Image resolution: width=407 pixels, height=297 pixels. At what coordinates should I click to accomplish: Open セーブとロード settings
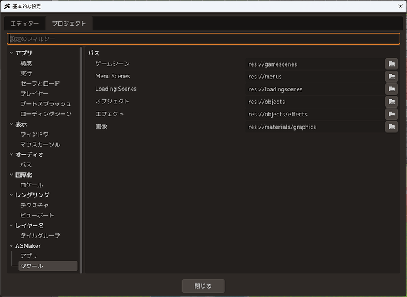pyautogui.click(x=40, y=83)
